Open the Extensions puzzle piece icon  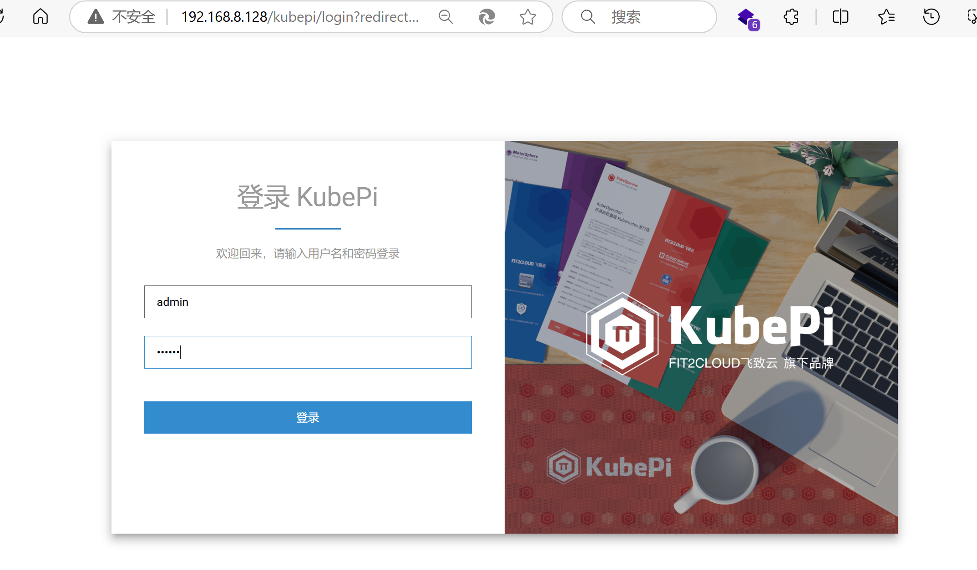click(791, 17)
